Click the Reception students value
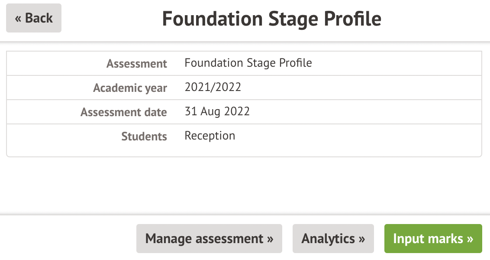 point(210,136)
